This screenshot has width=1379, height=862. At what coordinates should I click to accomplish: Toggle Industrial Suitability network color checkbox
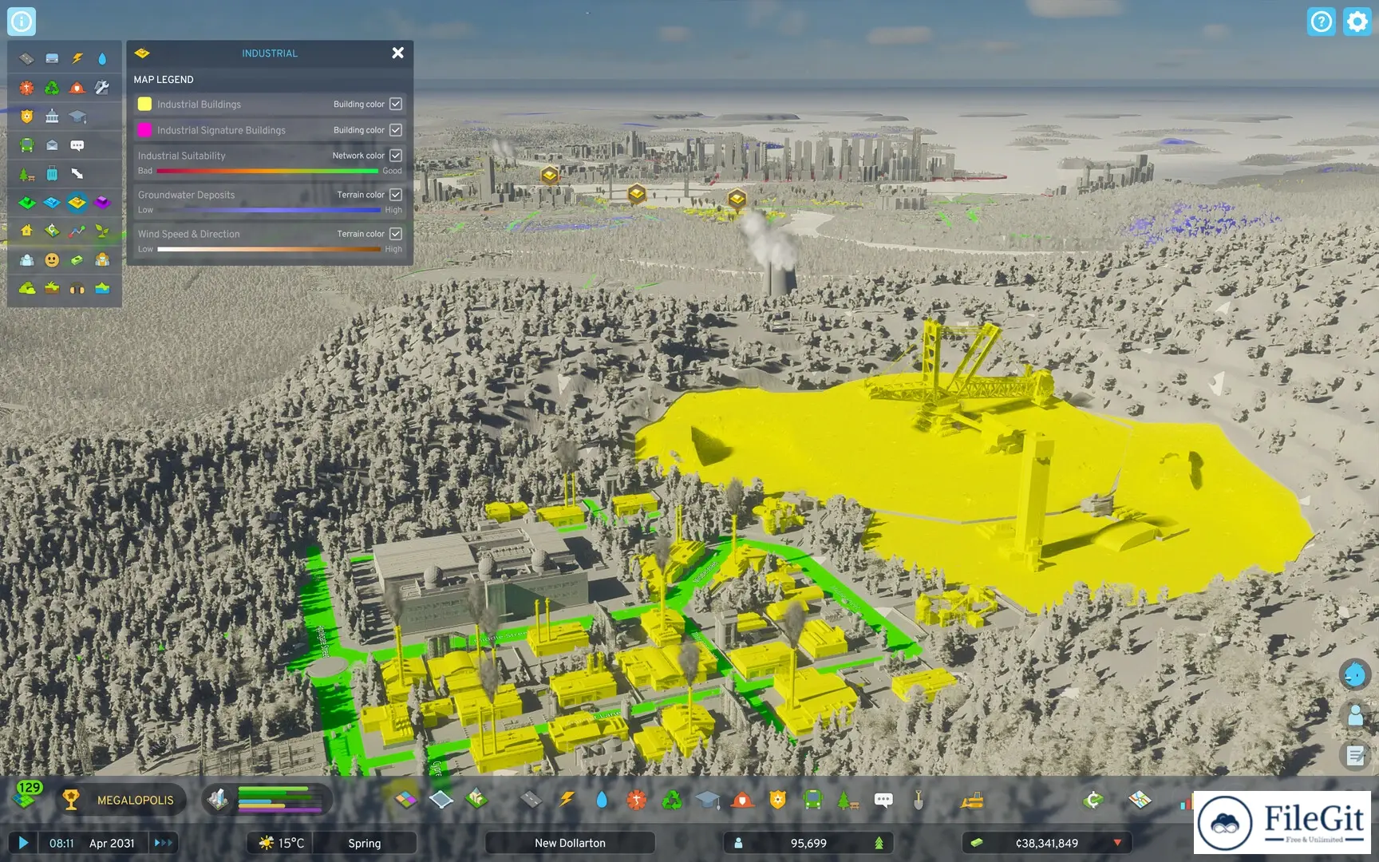(x=396, y=155)
